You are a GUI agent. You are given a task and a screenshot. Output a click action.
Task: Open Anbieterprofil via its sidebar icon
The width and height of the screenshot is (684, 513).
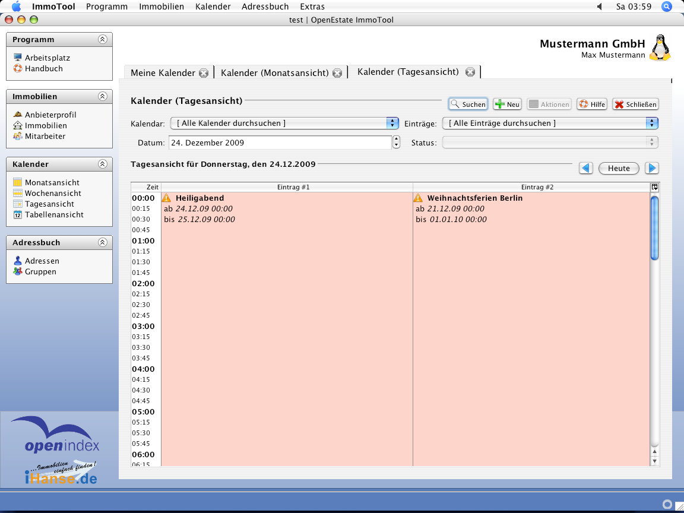(x=18, y=115)
